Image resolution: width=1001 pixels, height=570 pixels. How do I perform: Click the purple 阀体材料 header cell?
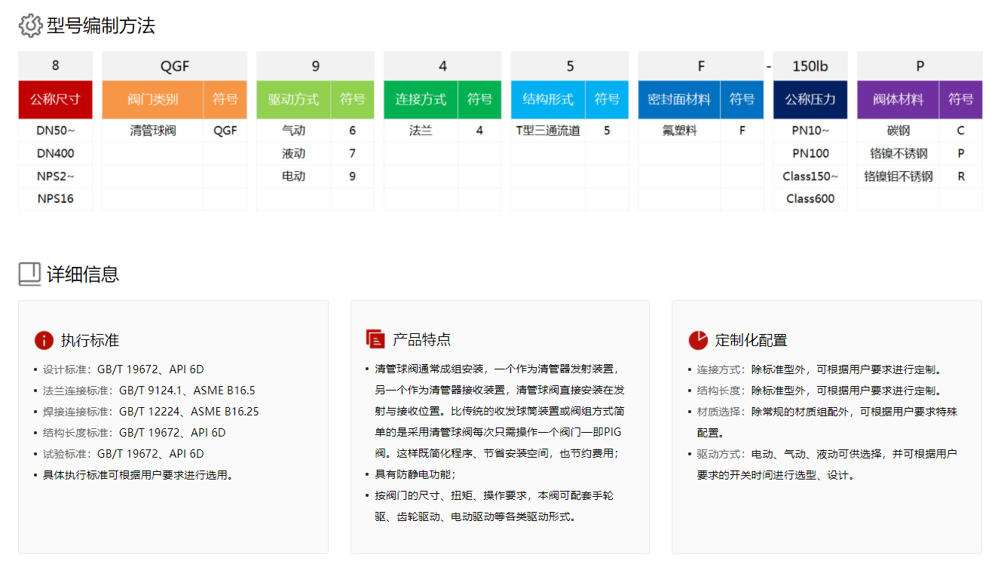pos(898,100)
